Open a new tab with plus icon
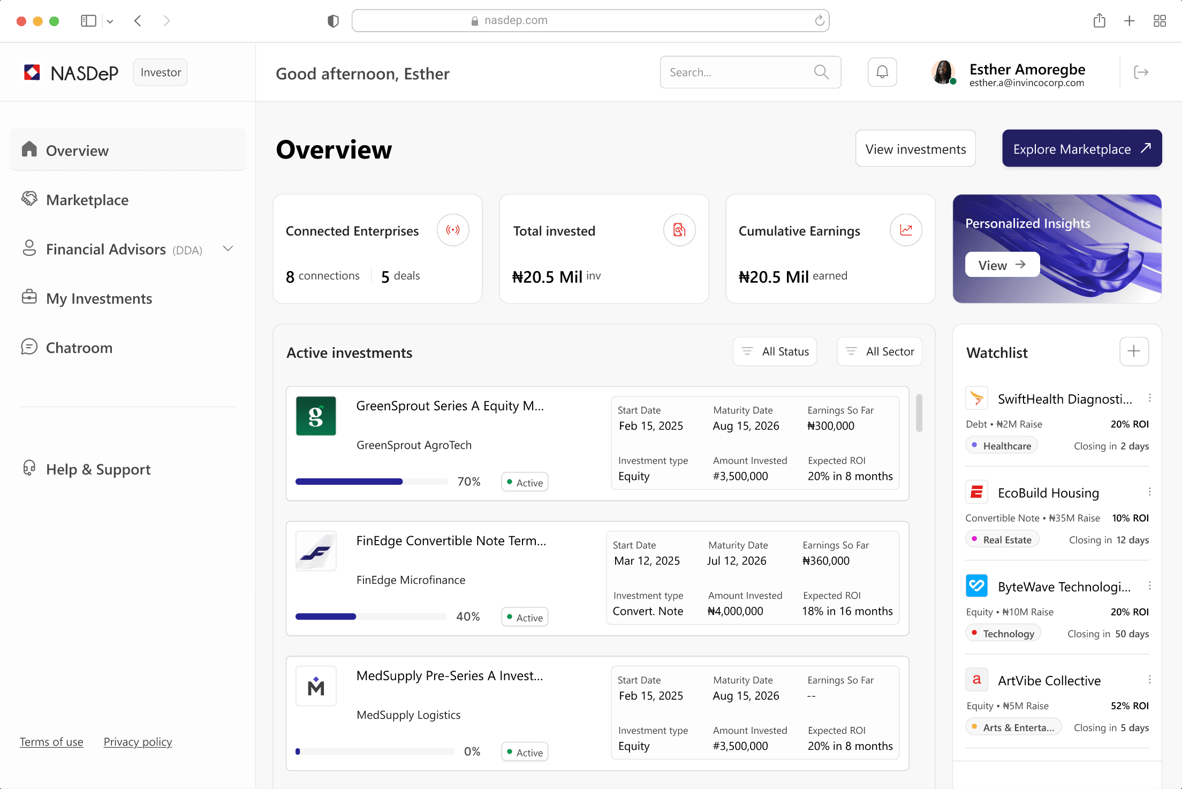The height and width of the screenshot is (789, 1182). coord(1129,21)
